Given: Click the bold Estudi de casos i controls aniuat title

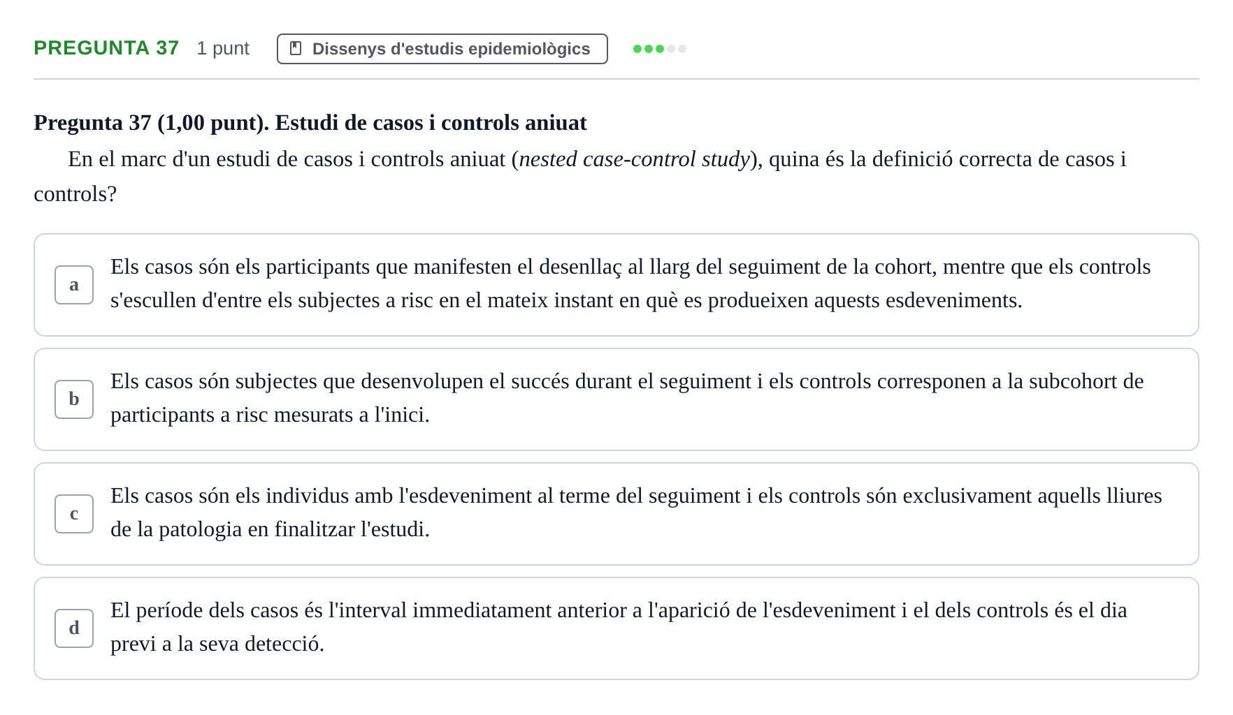Looking at the screenshot, I should pos(431,123).
